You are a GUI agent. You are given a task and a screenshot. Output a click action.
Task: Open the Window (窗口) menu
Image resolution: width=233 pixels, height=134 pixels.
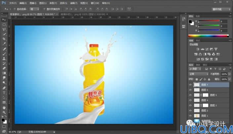[x=95, y=3]
